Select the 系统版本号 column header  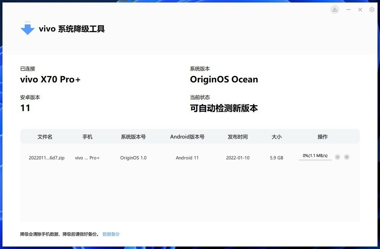[x=133, y=137]
